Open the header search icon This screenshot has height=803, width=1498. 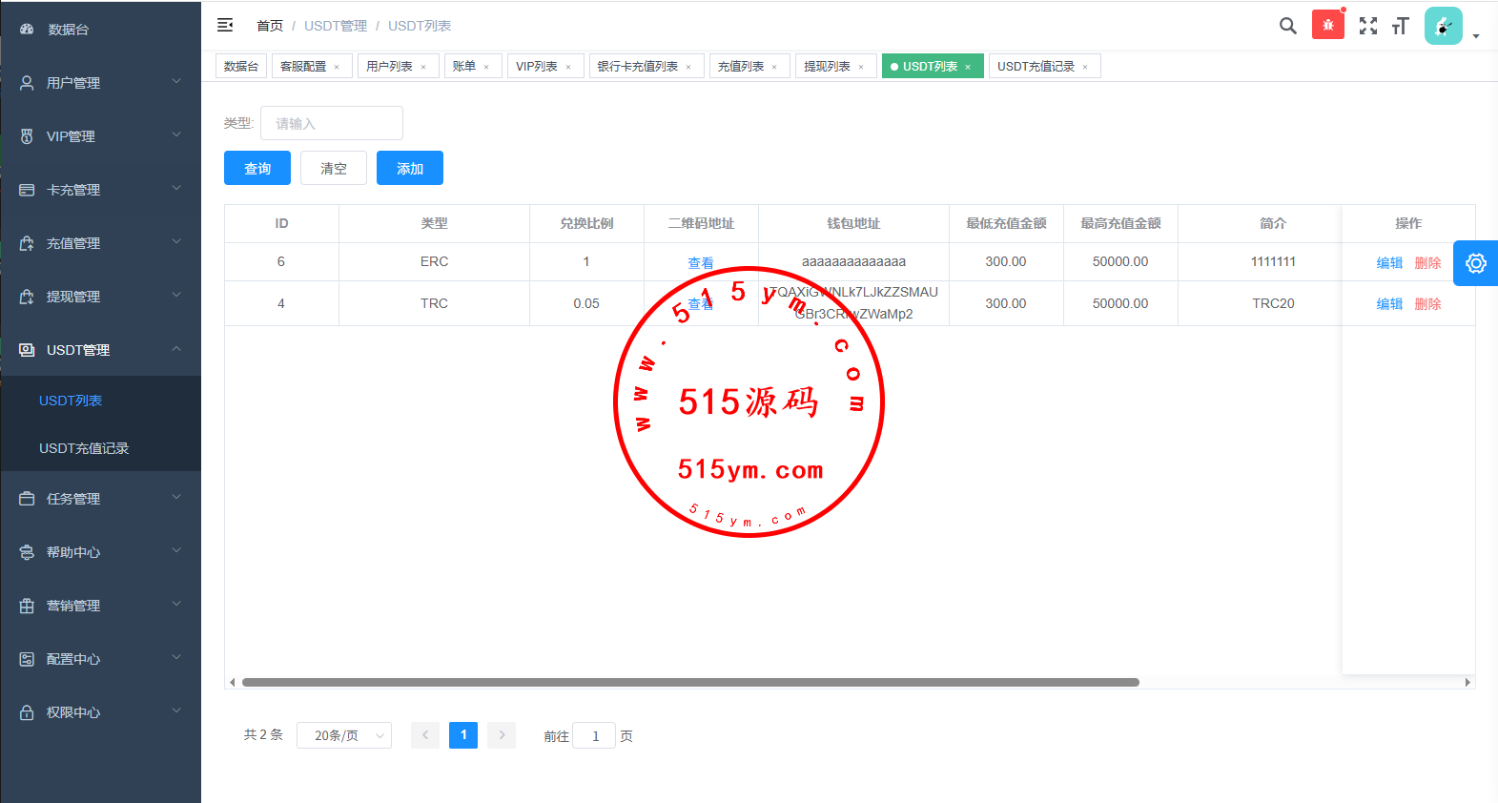tap(1287, 26)
